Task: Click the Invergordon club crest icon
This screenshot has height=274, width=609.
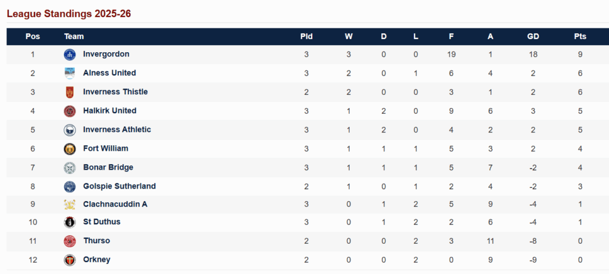Action: pyautogui.click(x=70, y=55)
